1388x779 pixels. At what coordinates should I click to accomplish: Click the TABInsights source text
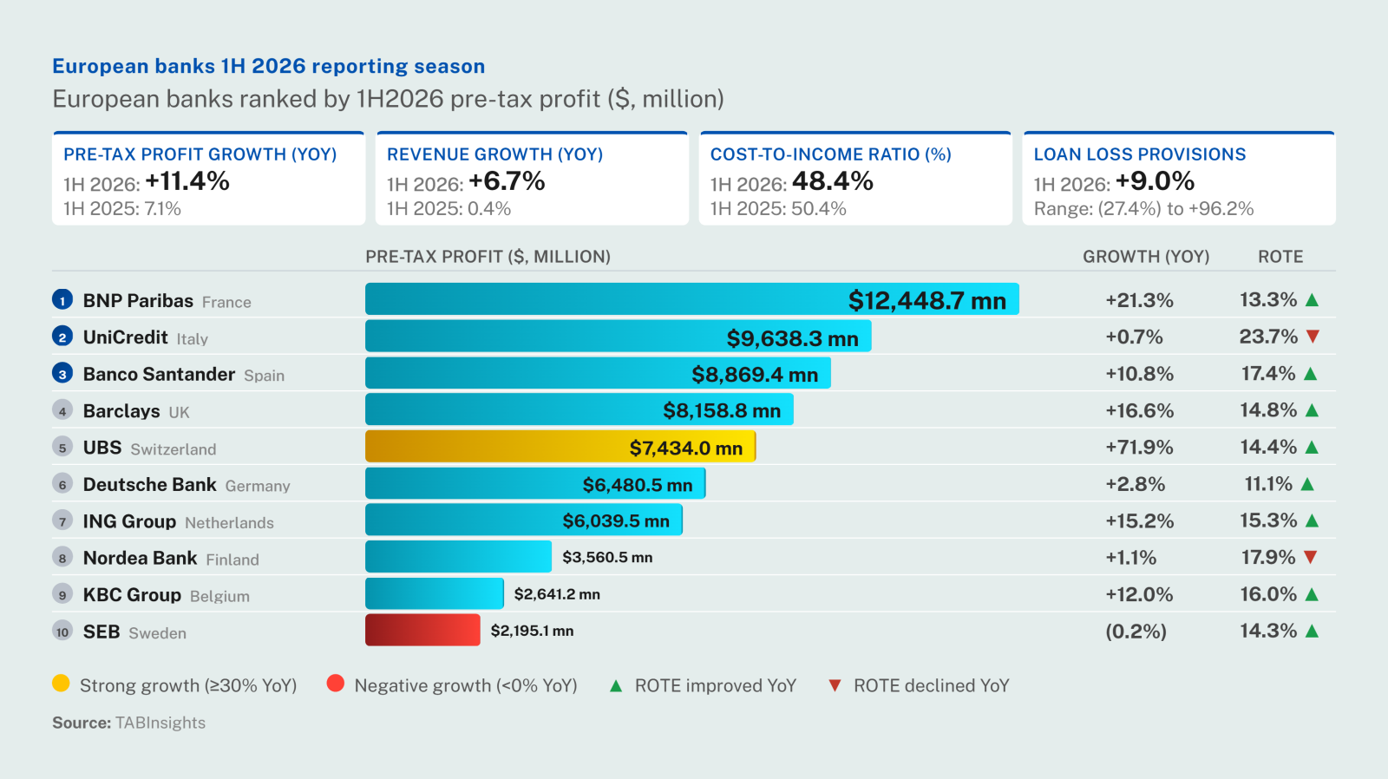[x=160, y=723]
